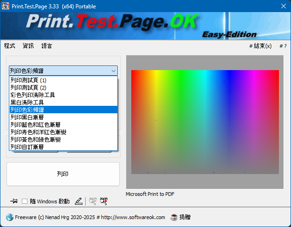The width and height of the screenshot is (291, 227).
Task: Click the globe icon in status bar
Action: pyautogui.click(x=9, y=217)
